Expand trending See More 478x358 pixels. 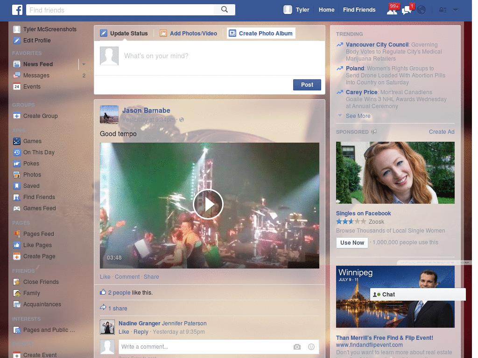point(358,116)
